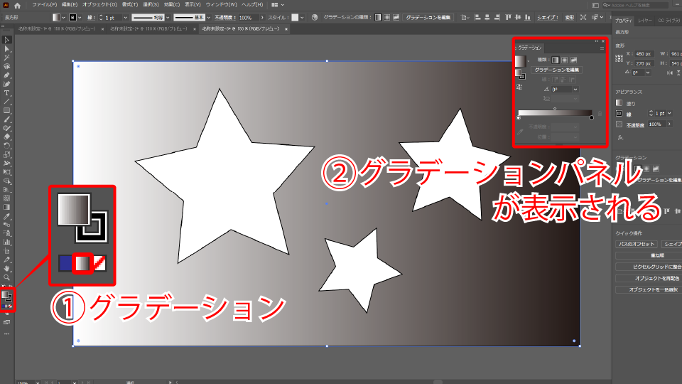Click horizontal align center icon in control bar
Screen dimensions: 682x384
[487, 17]
